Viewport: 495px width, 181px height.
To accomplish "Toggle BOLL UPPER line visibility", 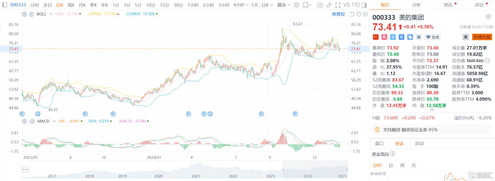I will coord(104,14).
